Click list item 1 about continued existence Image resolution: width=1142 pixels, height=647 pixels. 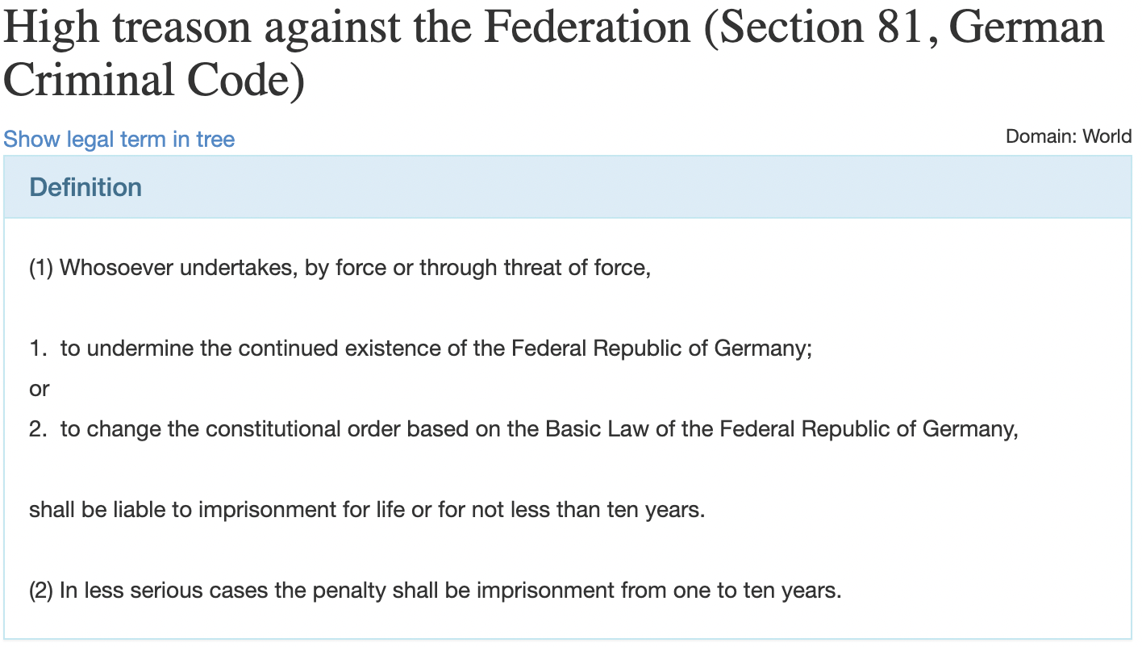(420, 349)
